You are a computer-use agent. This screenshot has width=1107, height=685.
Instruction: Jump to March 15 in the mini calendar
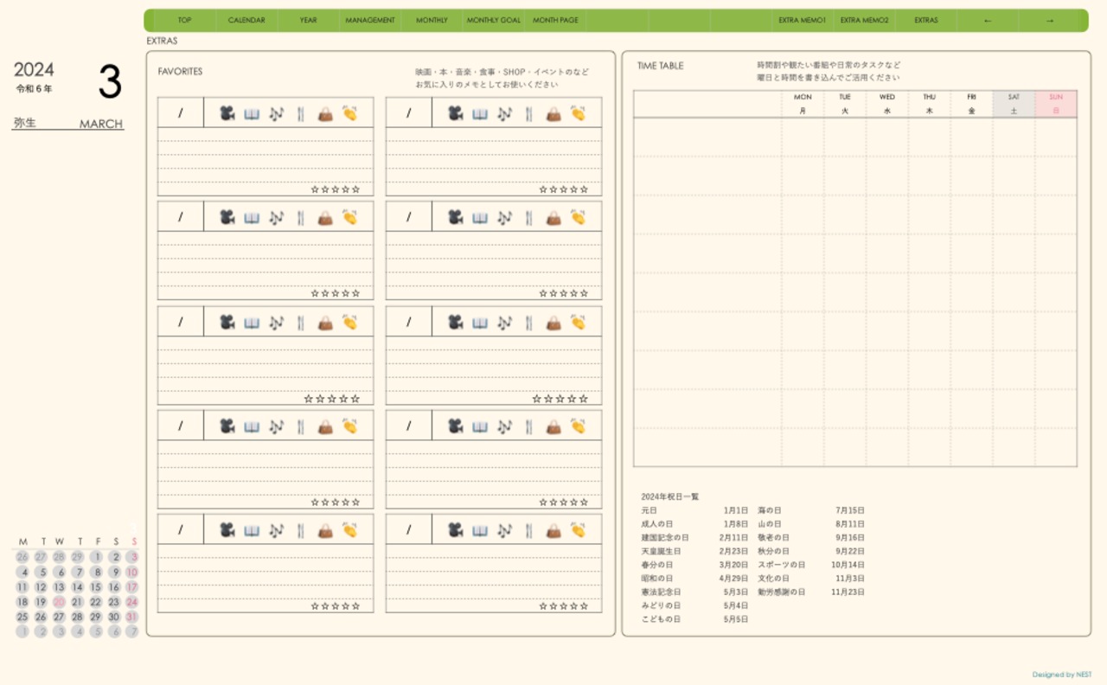click(x=96, y=587)
